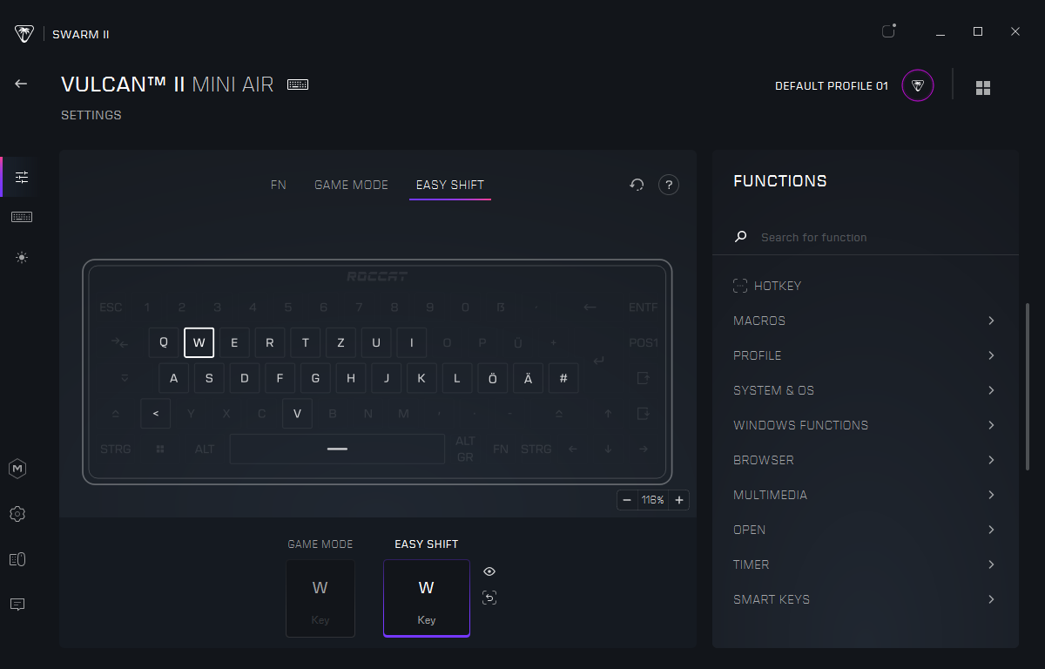
Task: Expand the WINDOWS FUNCTIONS category
Action: (x=865, y=425)
